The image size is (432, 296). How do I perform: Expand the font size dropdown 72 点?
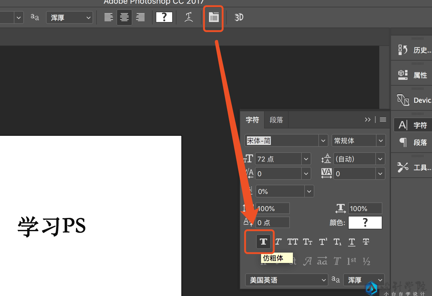click(306, 159)
